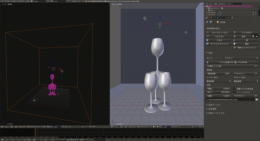This screenshot has width=260, height=141.
Task: Click the render-camera icon on the 流体 row
Action: click(x=253, y=36)
